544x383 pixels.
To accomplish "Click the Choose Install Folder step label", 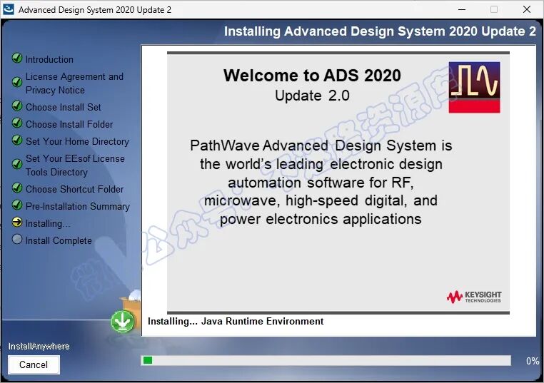I will pyautogui.click(x=69, y=124).
